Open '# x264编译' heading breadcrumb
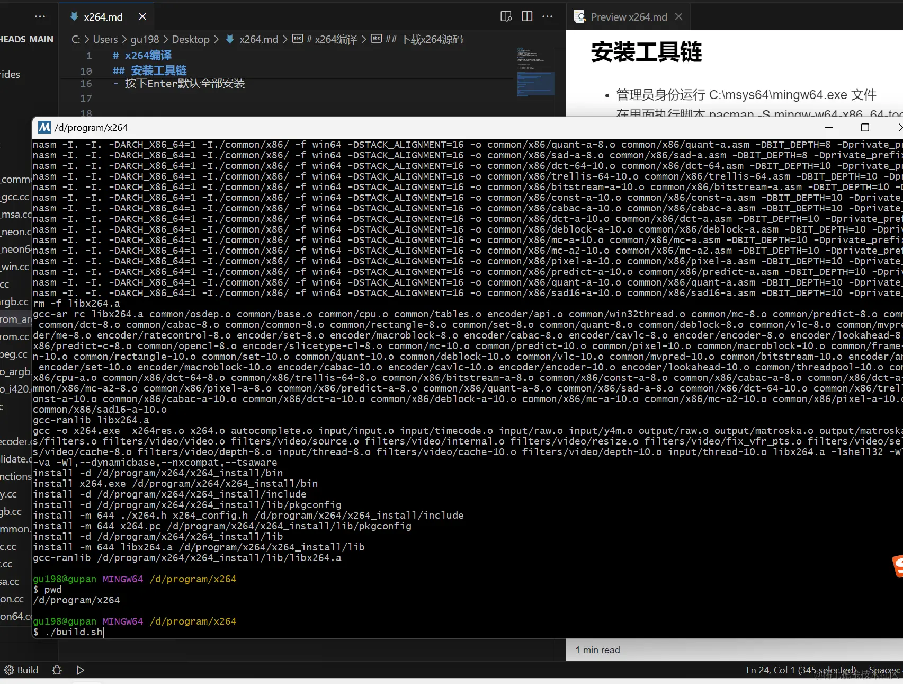The width and height of the screenshot is (903, 684). pos(326,39)
